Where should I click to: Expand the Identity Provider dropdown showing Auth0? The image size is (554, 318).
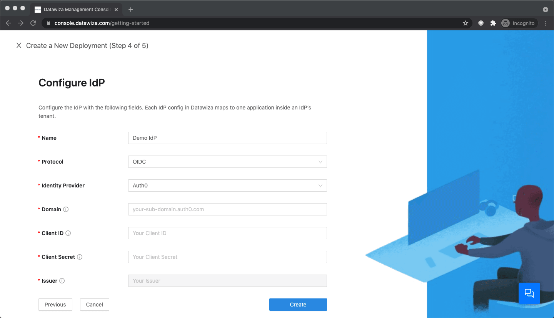(x=227, y=185)
